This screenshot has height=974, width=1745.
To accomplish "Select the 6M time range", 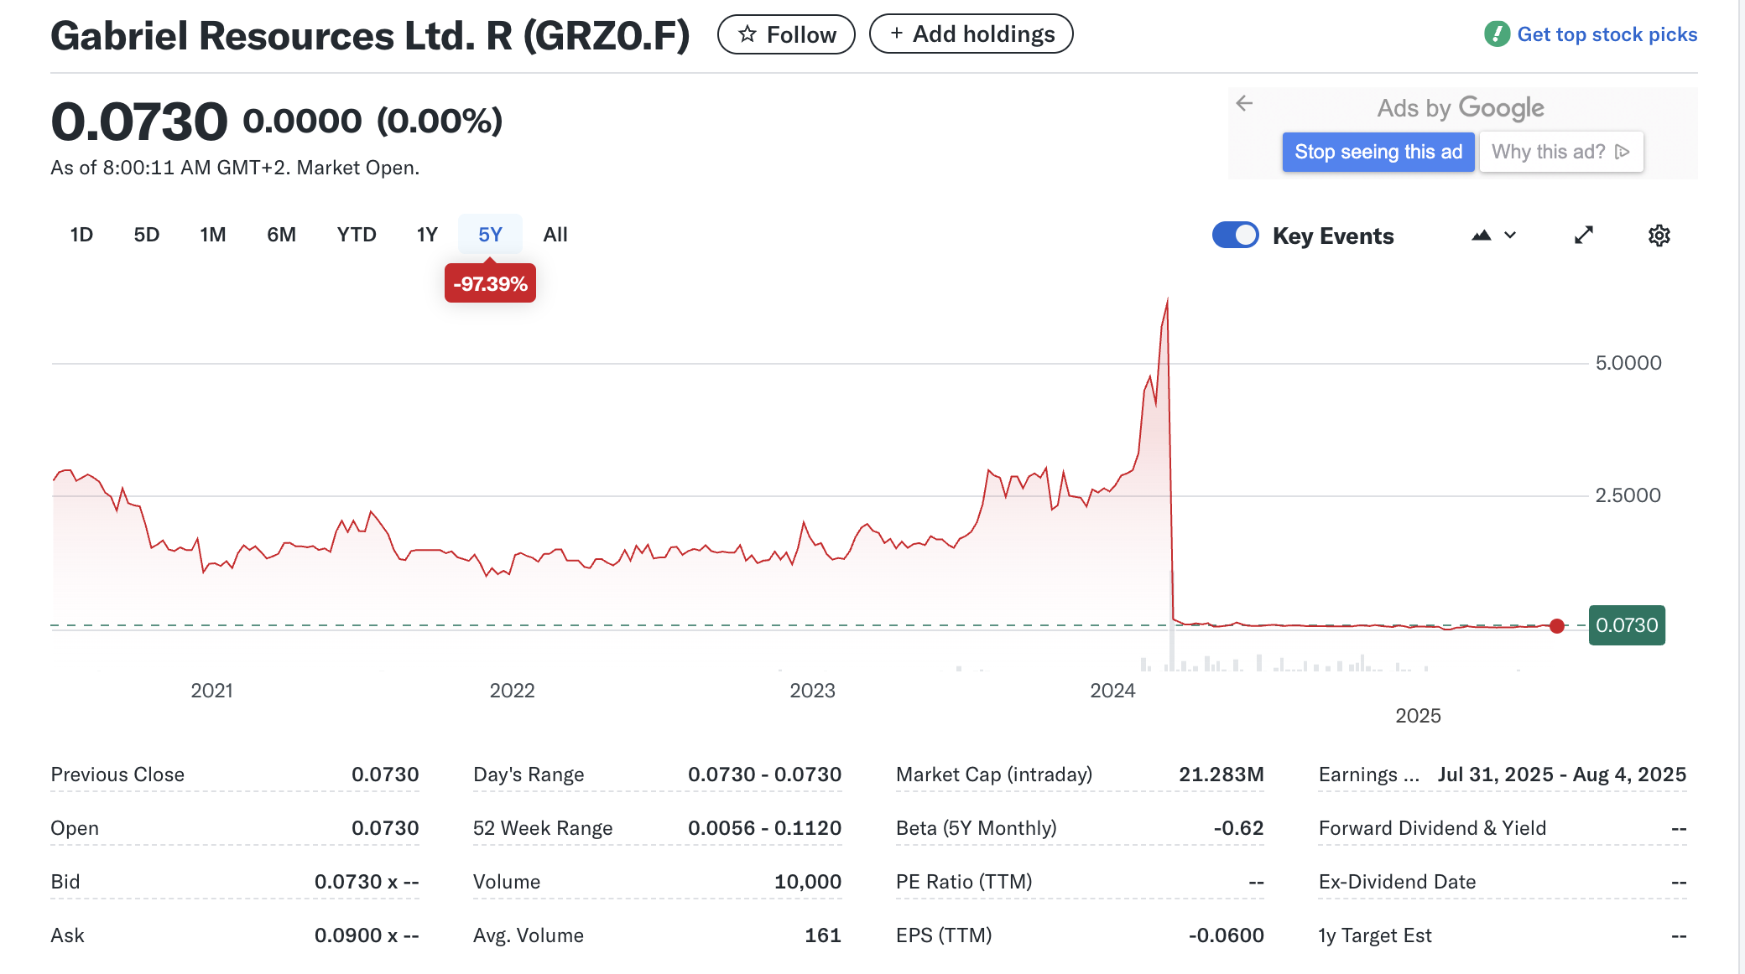I will point(282,235).
